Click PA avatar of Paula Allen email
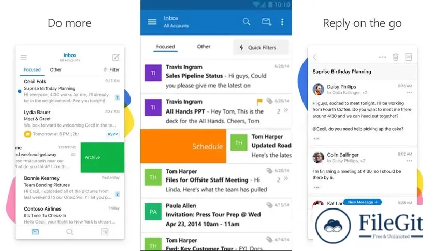 click(153, 212)
